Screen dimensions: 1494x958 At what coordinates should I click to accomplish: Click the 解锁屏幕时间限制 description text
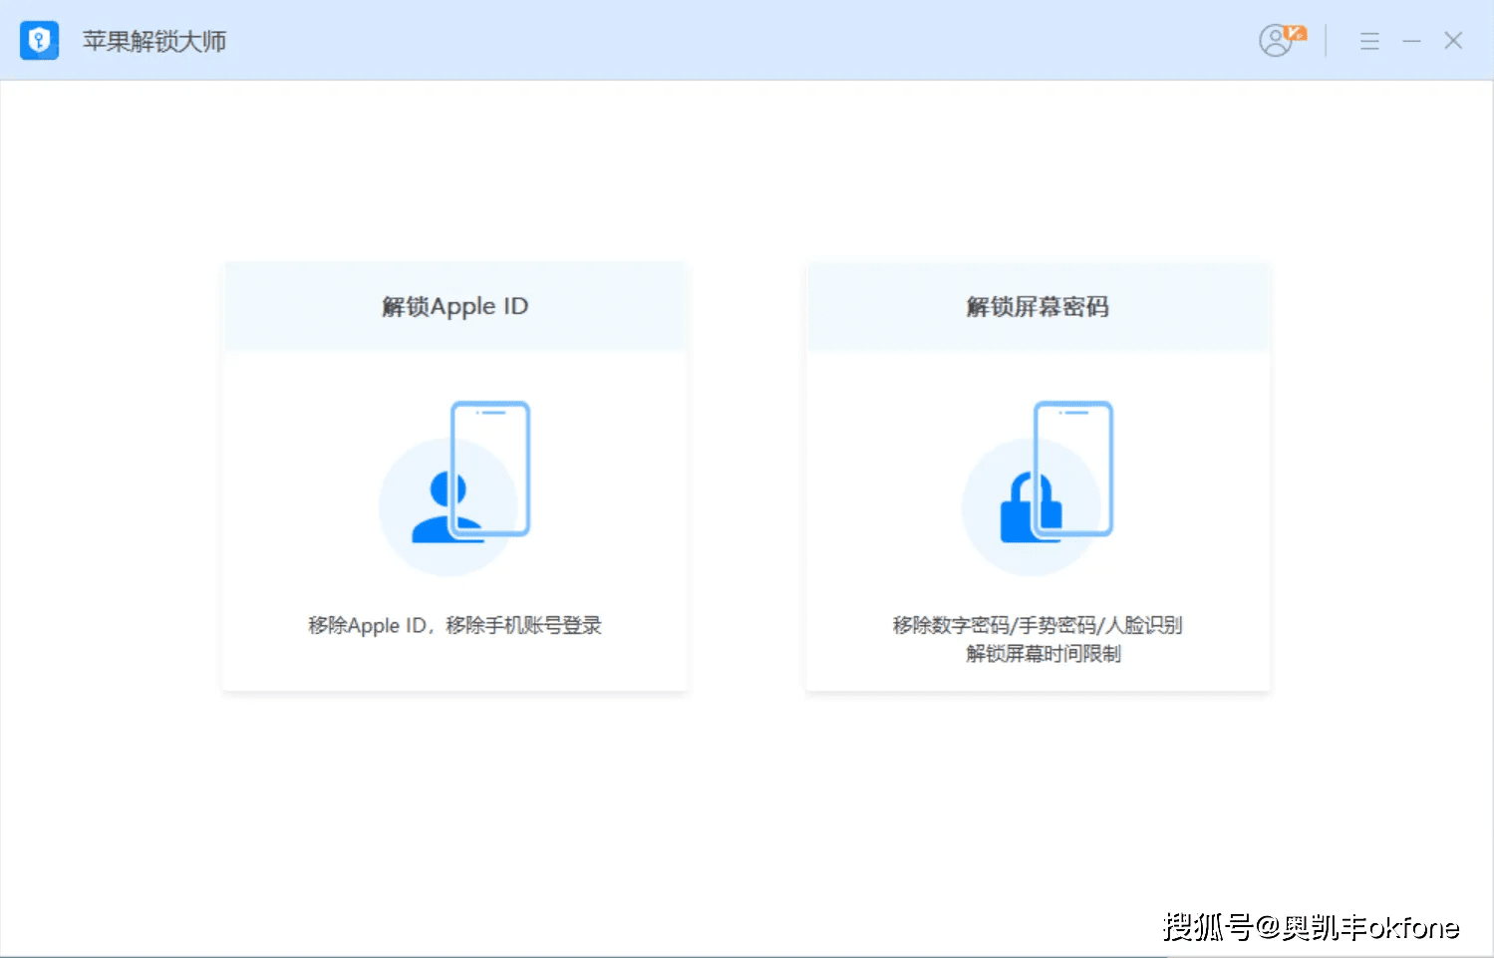click(x=1041, y=654)
